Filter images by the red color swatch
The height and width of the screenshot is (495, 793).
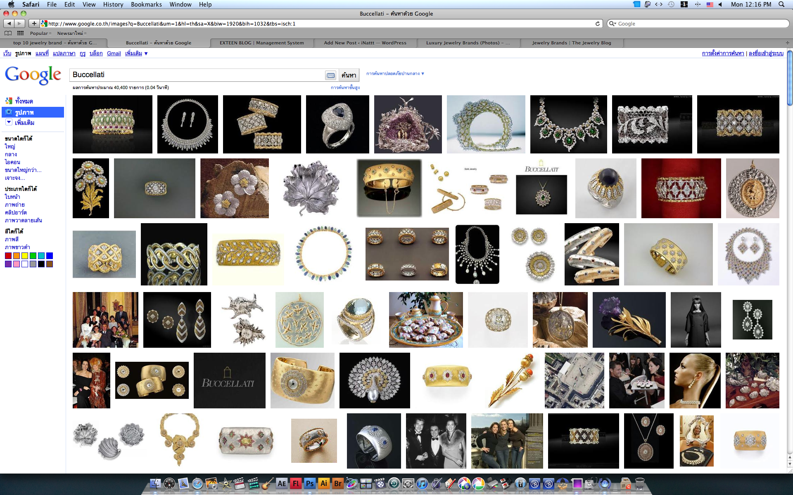[x=8, y=256]
